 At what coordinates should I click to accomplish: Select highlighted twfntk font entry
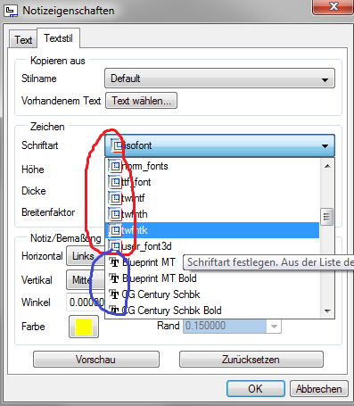pos(212,230)
